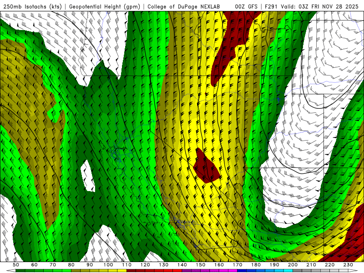Pick the cyan swatch left of 200

[x=288, y=271]
